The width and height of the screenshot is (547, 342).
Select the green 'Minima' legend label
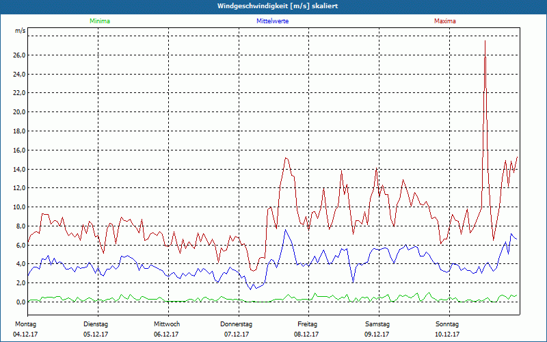click(x=100, y=21)
